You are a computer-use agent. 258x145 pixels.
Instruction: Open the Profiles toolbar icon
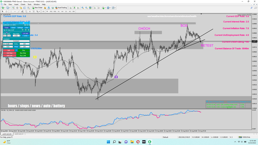click(x=7, y=8)
